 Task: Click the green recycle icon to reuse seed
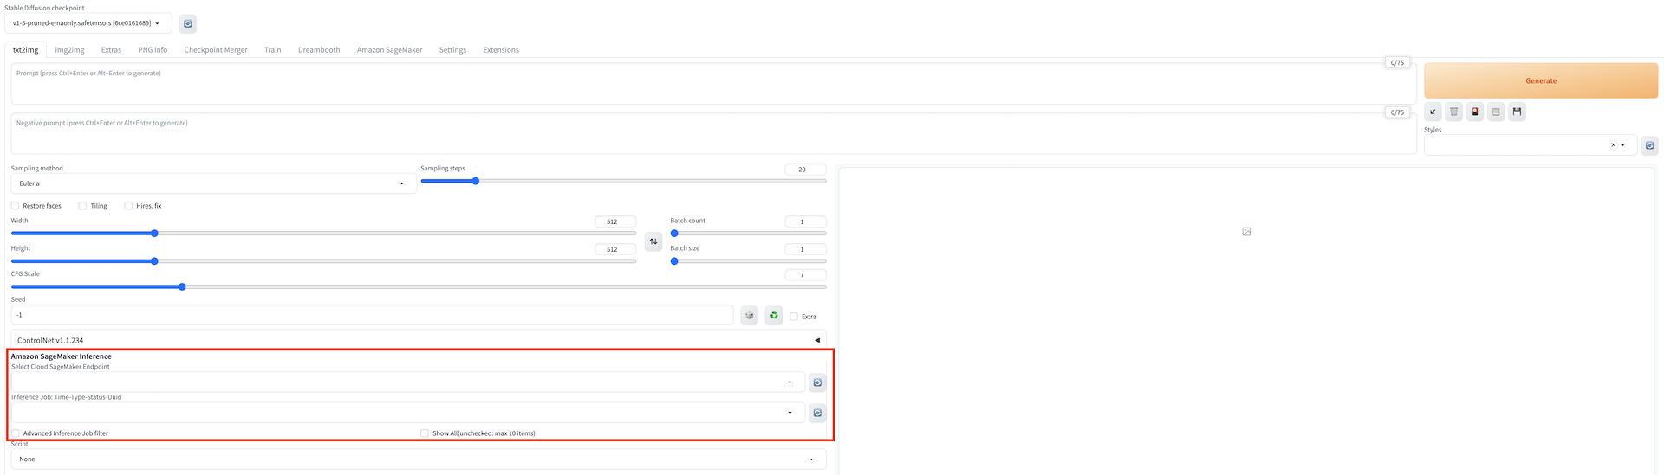pos(774,316)
